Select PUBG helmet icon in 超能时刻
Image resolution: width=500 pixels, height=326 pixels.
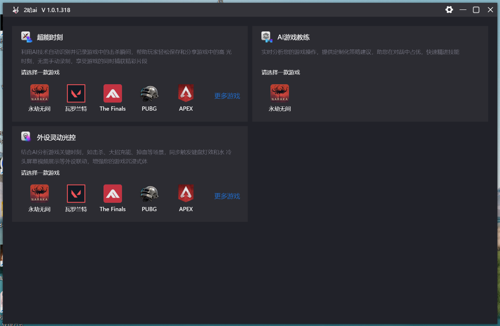pos(149,94)
